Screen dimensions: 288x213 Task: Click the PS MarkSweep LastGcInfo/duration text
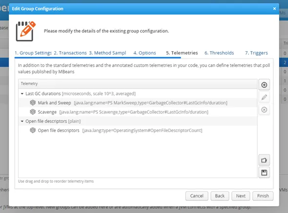(x=150, y=103)
